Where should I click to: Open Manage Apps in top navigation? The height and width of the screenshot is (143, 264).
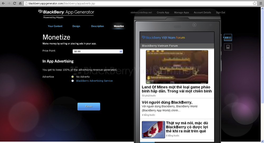(x=182, y=12)
